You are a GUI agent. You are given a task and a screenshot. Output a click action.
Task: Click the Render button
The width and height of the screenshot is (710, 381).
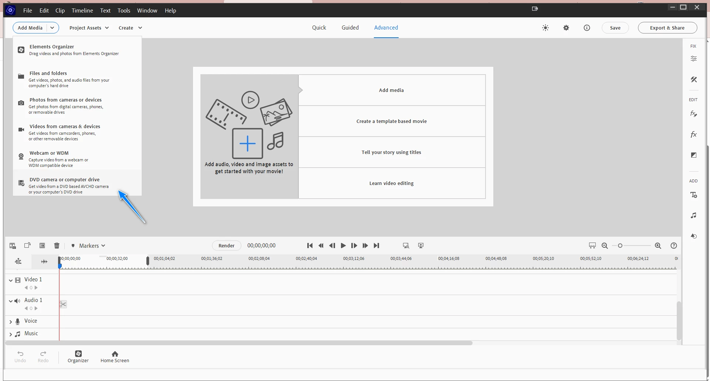pos(226,246)
